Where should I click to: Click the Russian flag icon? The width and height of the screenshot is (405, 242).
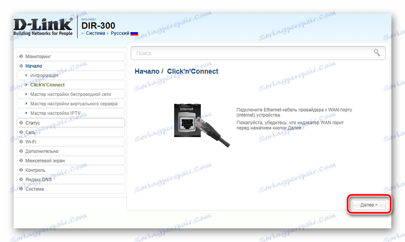click(134, 34)
